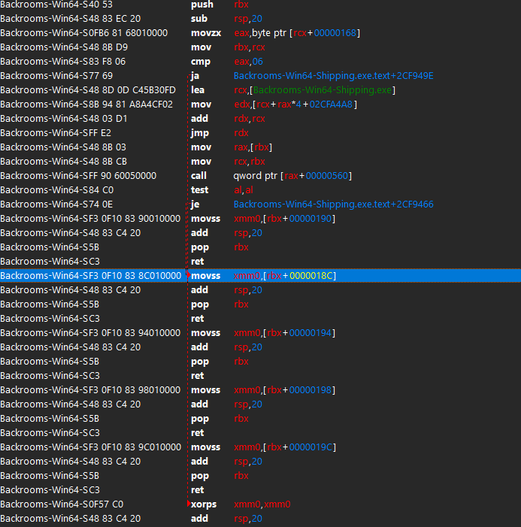
Task: Click the highlighted movss xmm0,[rbx+0000018C] row
Action: pos(260,276)
